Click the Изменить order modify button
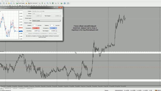The width and height of the screenshot is (161, 91). coord(43,34)
